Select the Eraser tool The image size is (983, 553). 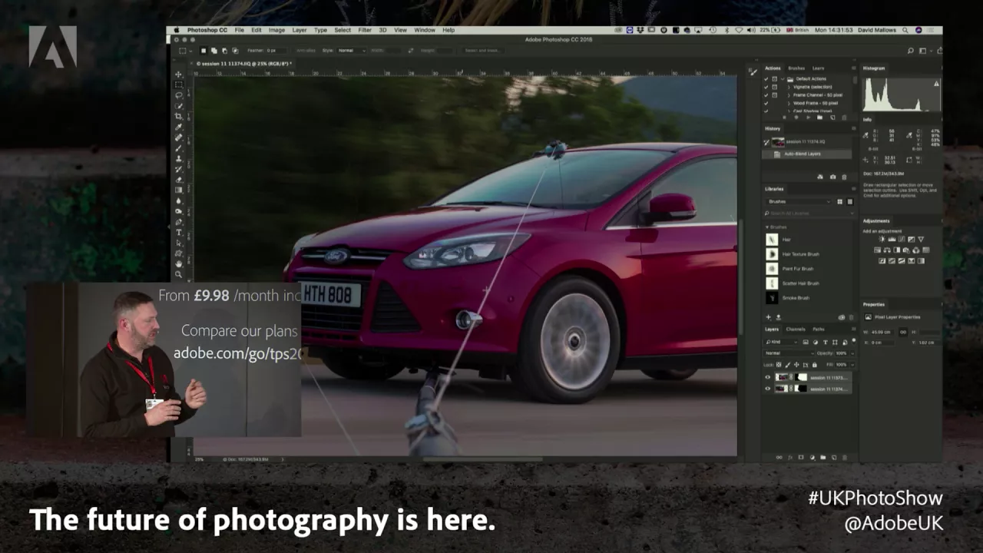pyautogui.click(x=179, y=181)
